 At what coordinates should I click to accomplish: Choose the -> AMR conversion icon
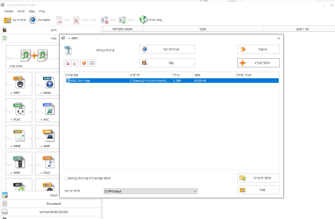pos(47,137)
